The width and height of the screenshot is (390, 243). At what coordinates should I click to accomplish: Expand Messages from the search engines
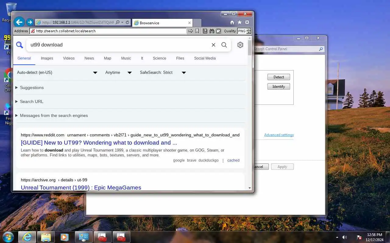click(x=51, y=115)
